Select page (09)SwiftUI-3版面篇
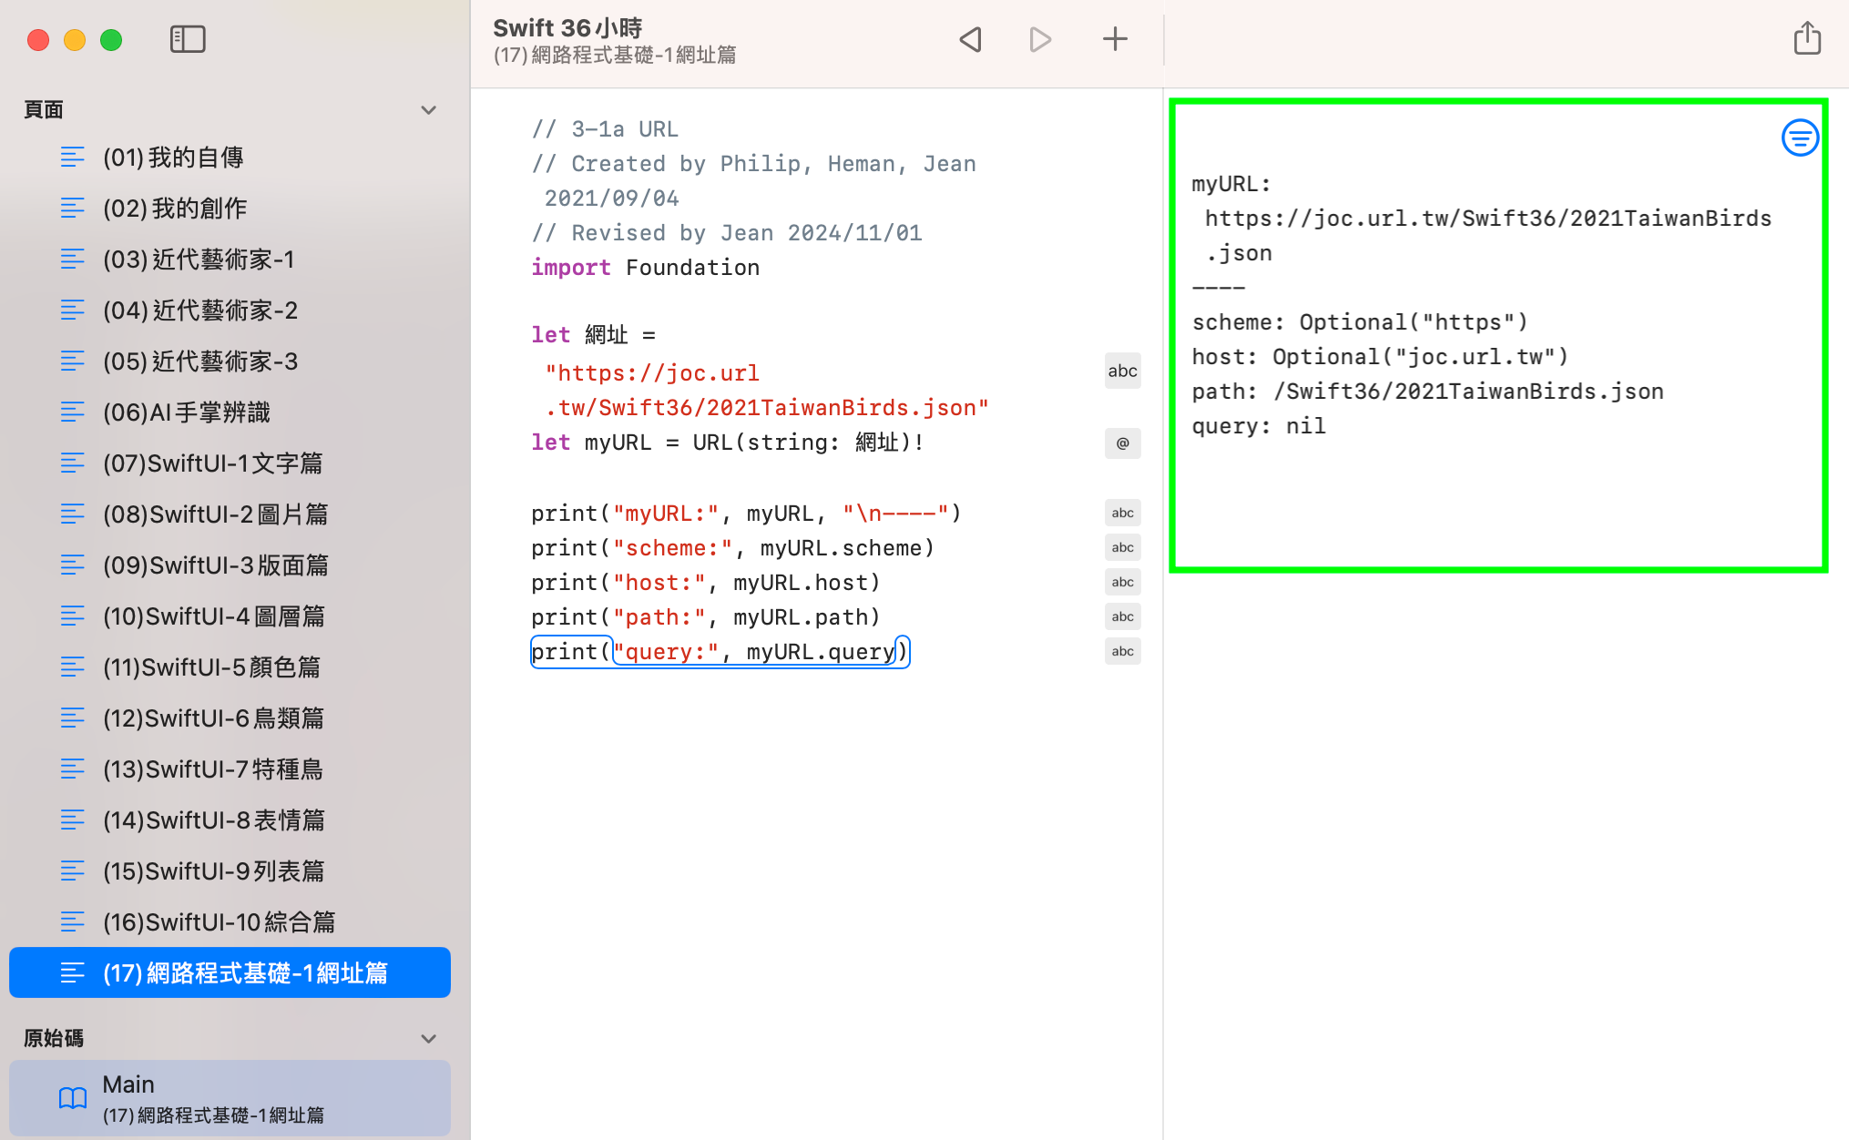This screenshot has width=1849, height=1140. point(215,565)
